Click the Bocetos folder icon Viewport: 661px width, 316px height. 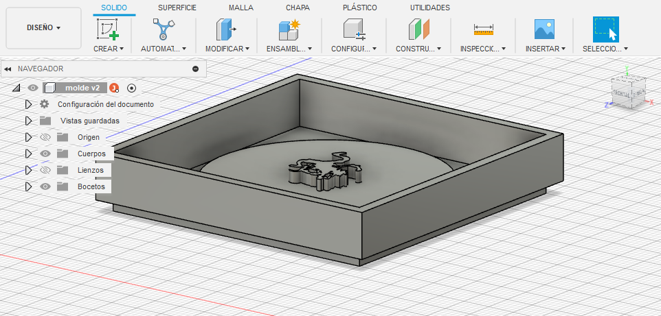63,186
